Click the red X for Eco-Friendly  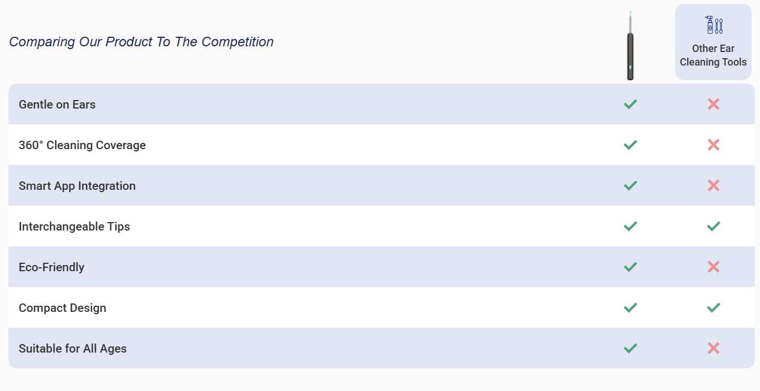point(713,267)
